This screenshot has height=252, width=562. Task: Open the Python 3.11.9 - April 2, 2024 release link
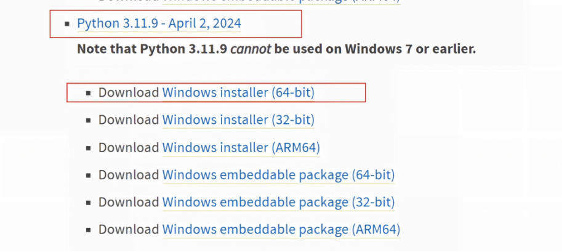[159, 23]
